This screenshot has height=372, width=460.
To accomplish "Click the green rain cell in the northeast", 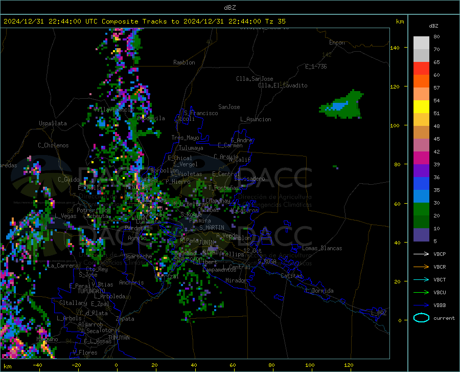I will click(342, 105).
